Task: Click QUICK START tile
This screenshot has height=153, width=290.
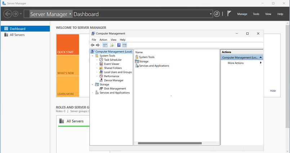Action: click(68, 45)
